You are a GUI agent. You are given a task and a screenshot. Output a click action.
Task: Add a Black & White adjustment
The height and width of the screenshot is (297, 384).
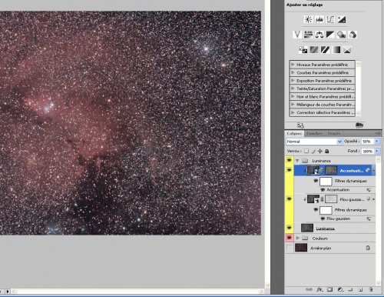pos(330,35)
